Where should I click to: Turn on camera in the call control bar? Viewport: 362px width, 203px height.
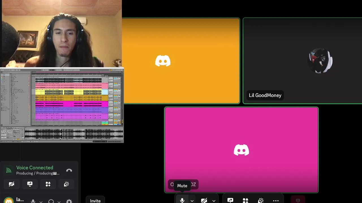coord(204,200)
